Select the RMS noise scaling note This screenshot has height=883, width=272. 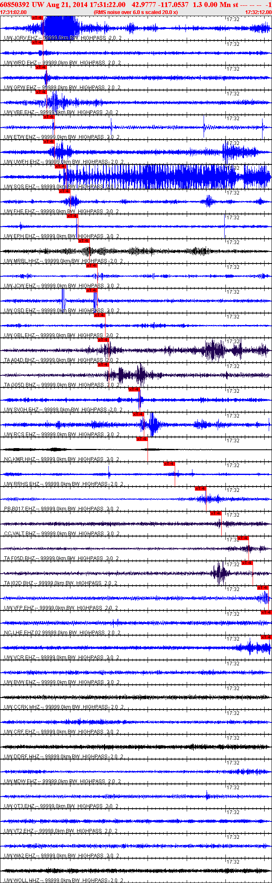(136, 12)
